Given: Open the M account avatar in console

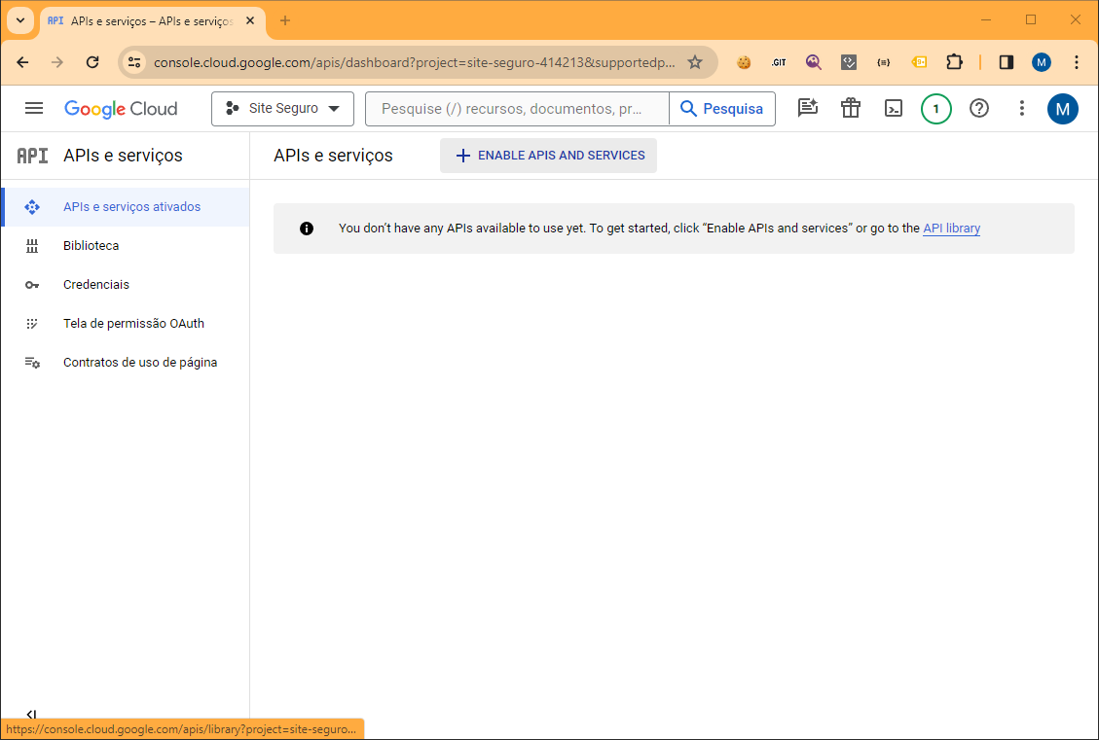Looking at the screenshot, I should (1063, 109).
